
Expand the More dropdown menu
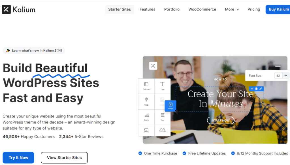pyautogui.click(x=232, y=9)
